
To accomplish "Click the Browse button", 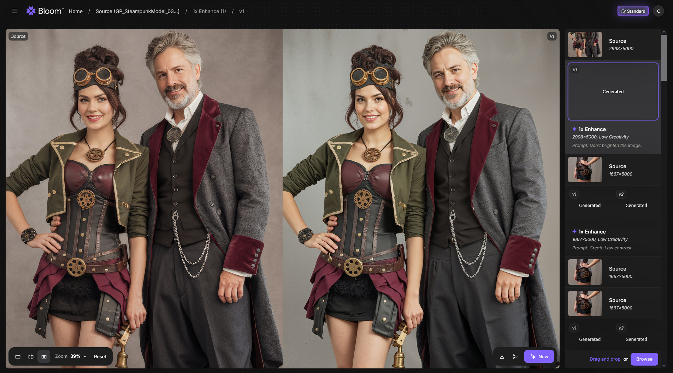I will point(644,359).
